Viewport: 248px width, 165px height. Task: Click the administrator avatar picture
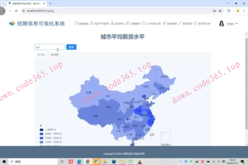[x=221, y=24]
